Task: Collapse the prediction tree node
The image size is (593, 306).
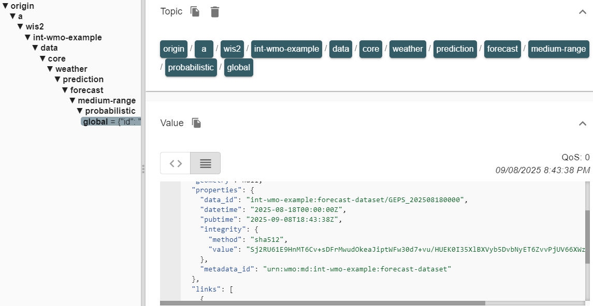Action: coord(58,79)
